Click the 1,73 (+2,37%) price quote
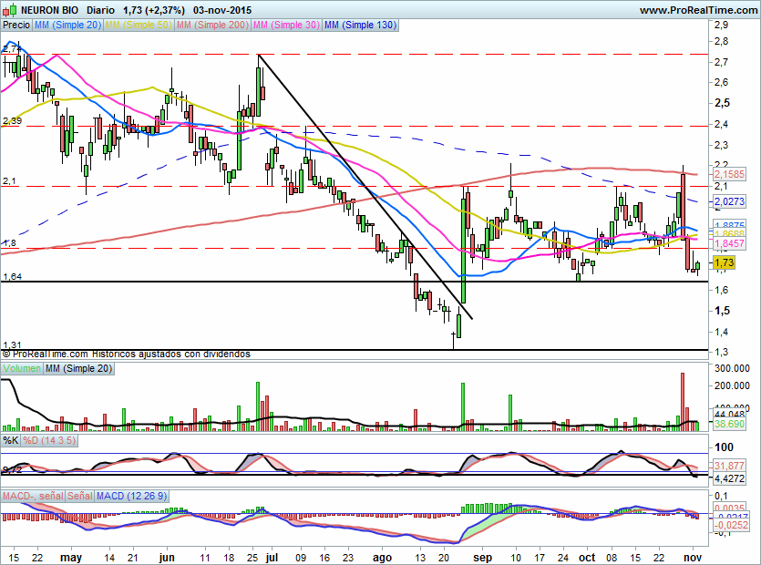 point(154,10)
